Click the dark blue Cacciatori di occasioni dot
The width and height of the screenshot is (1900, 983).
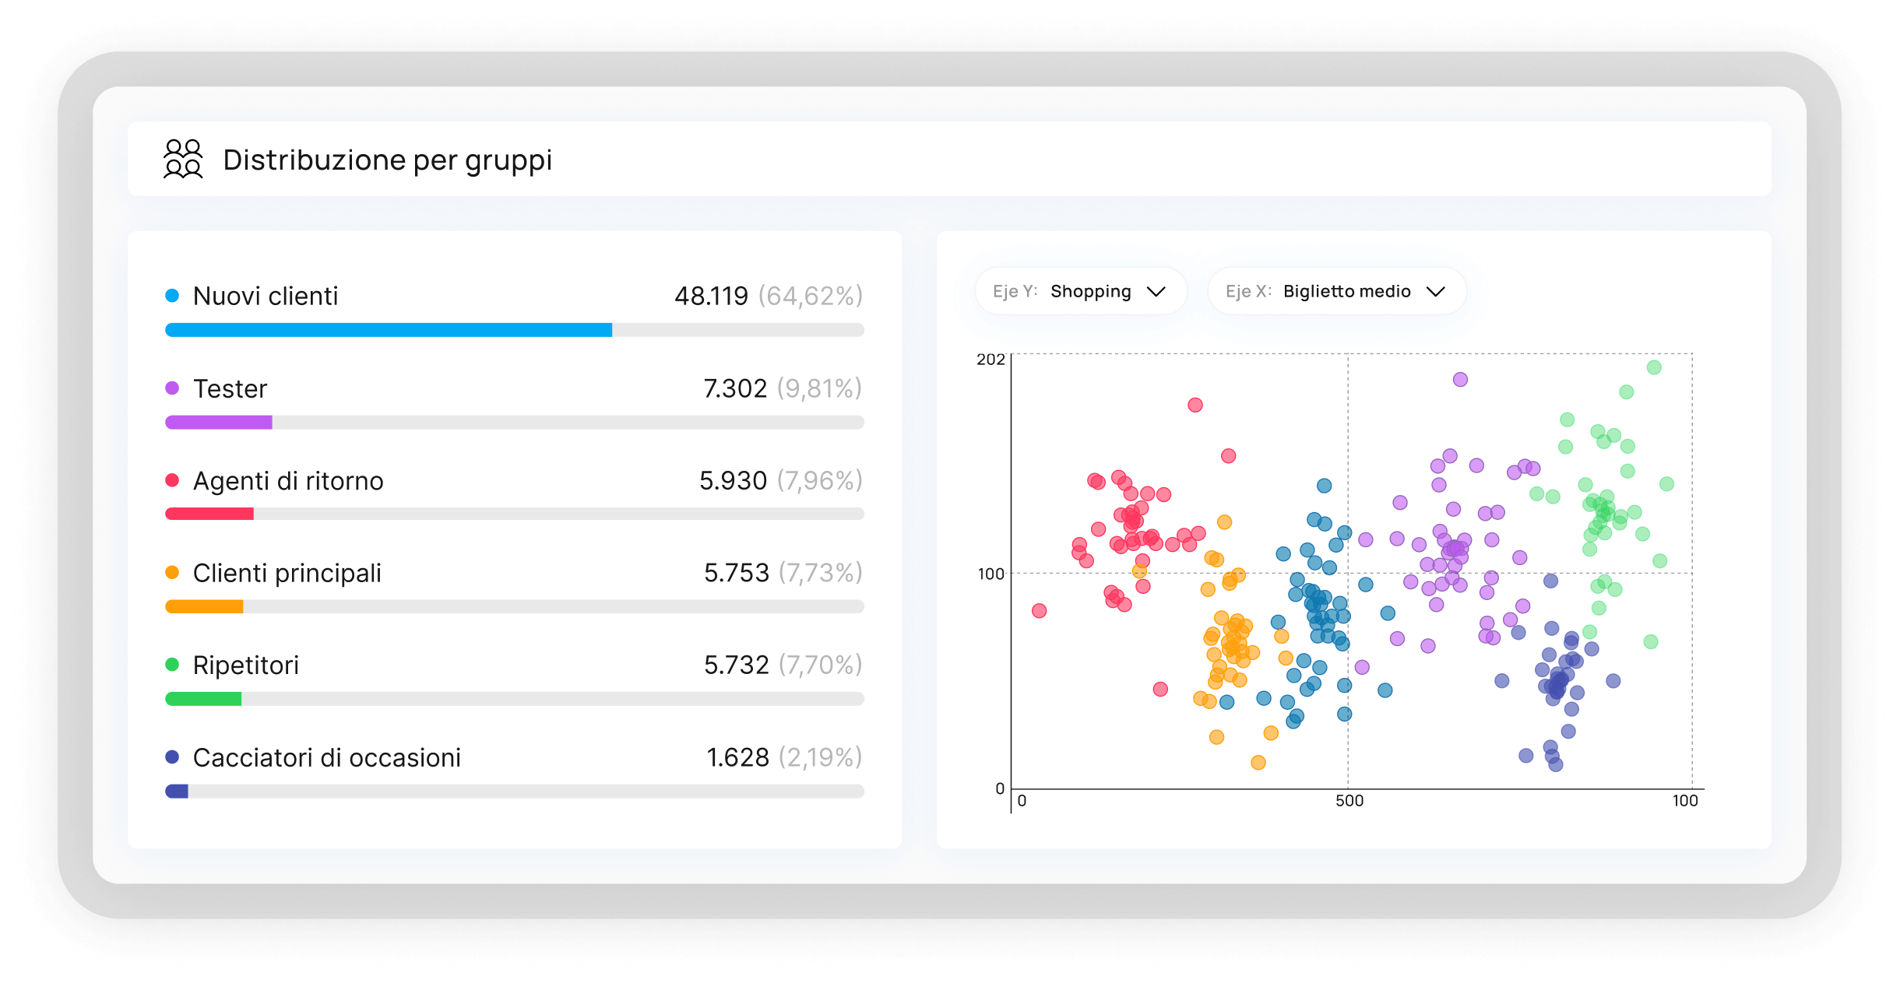click(x=172, y=757)
